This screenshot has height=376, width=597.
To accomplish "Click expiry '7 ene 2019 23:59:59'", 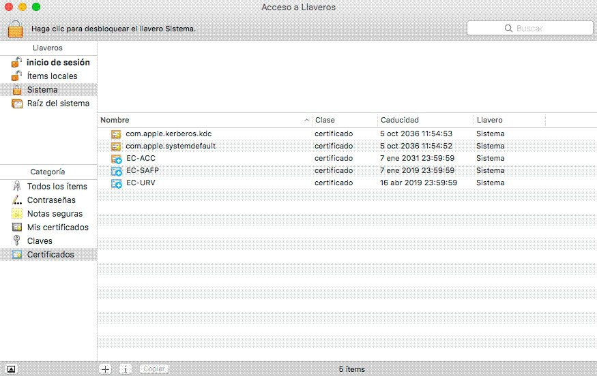I will (418, 170).
